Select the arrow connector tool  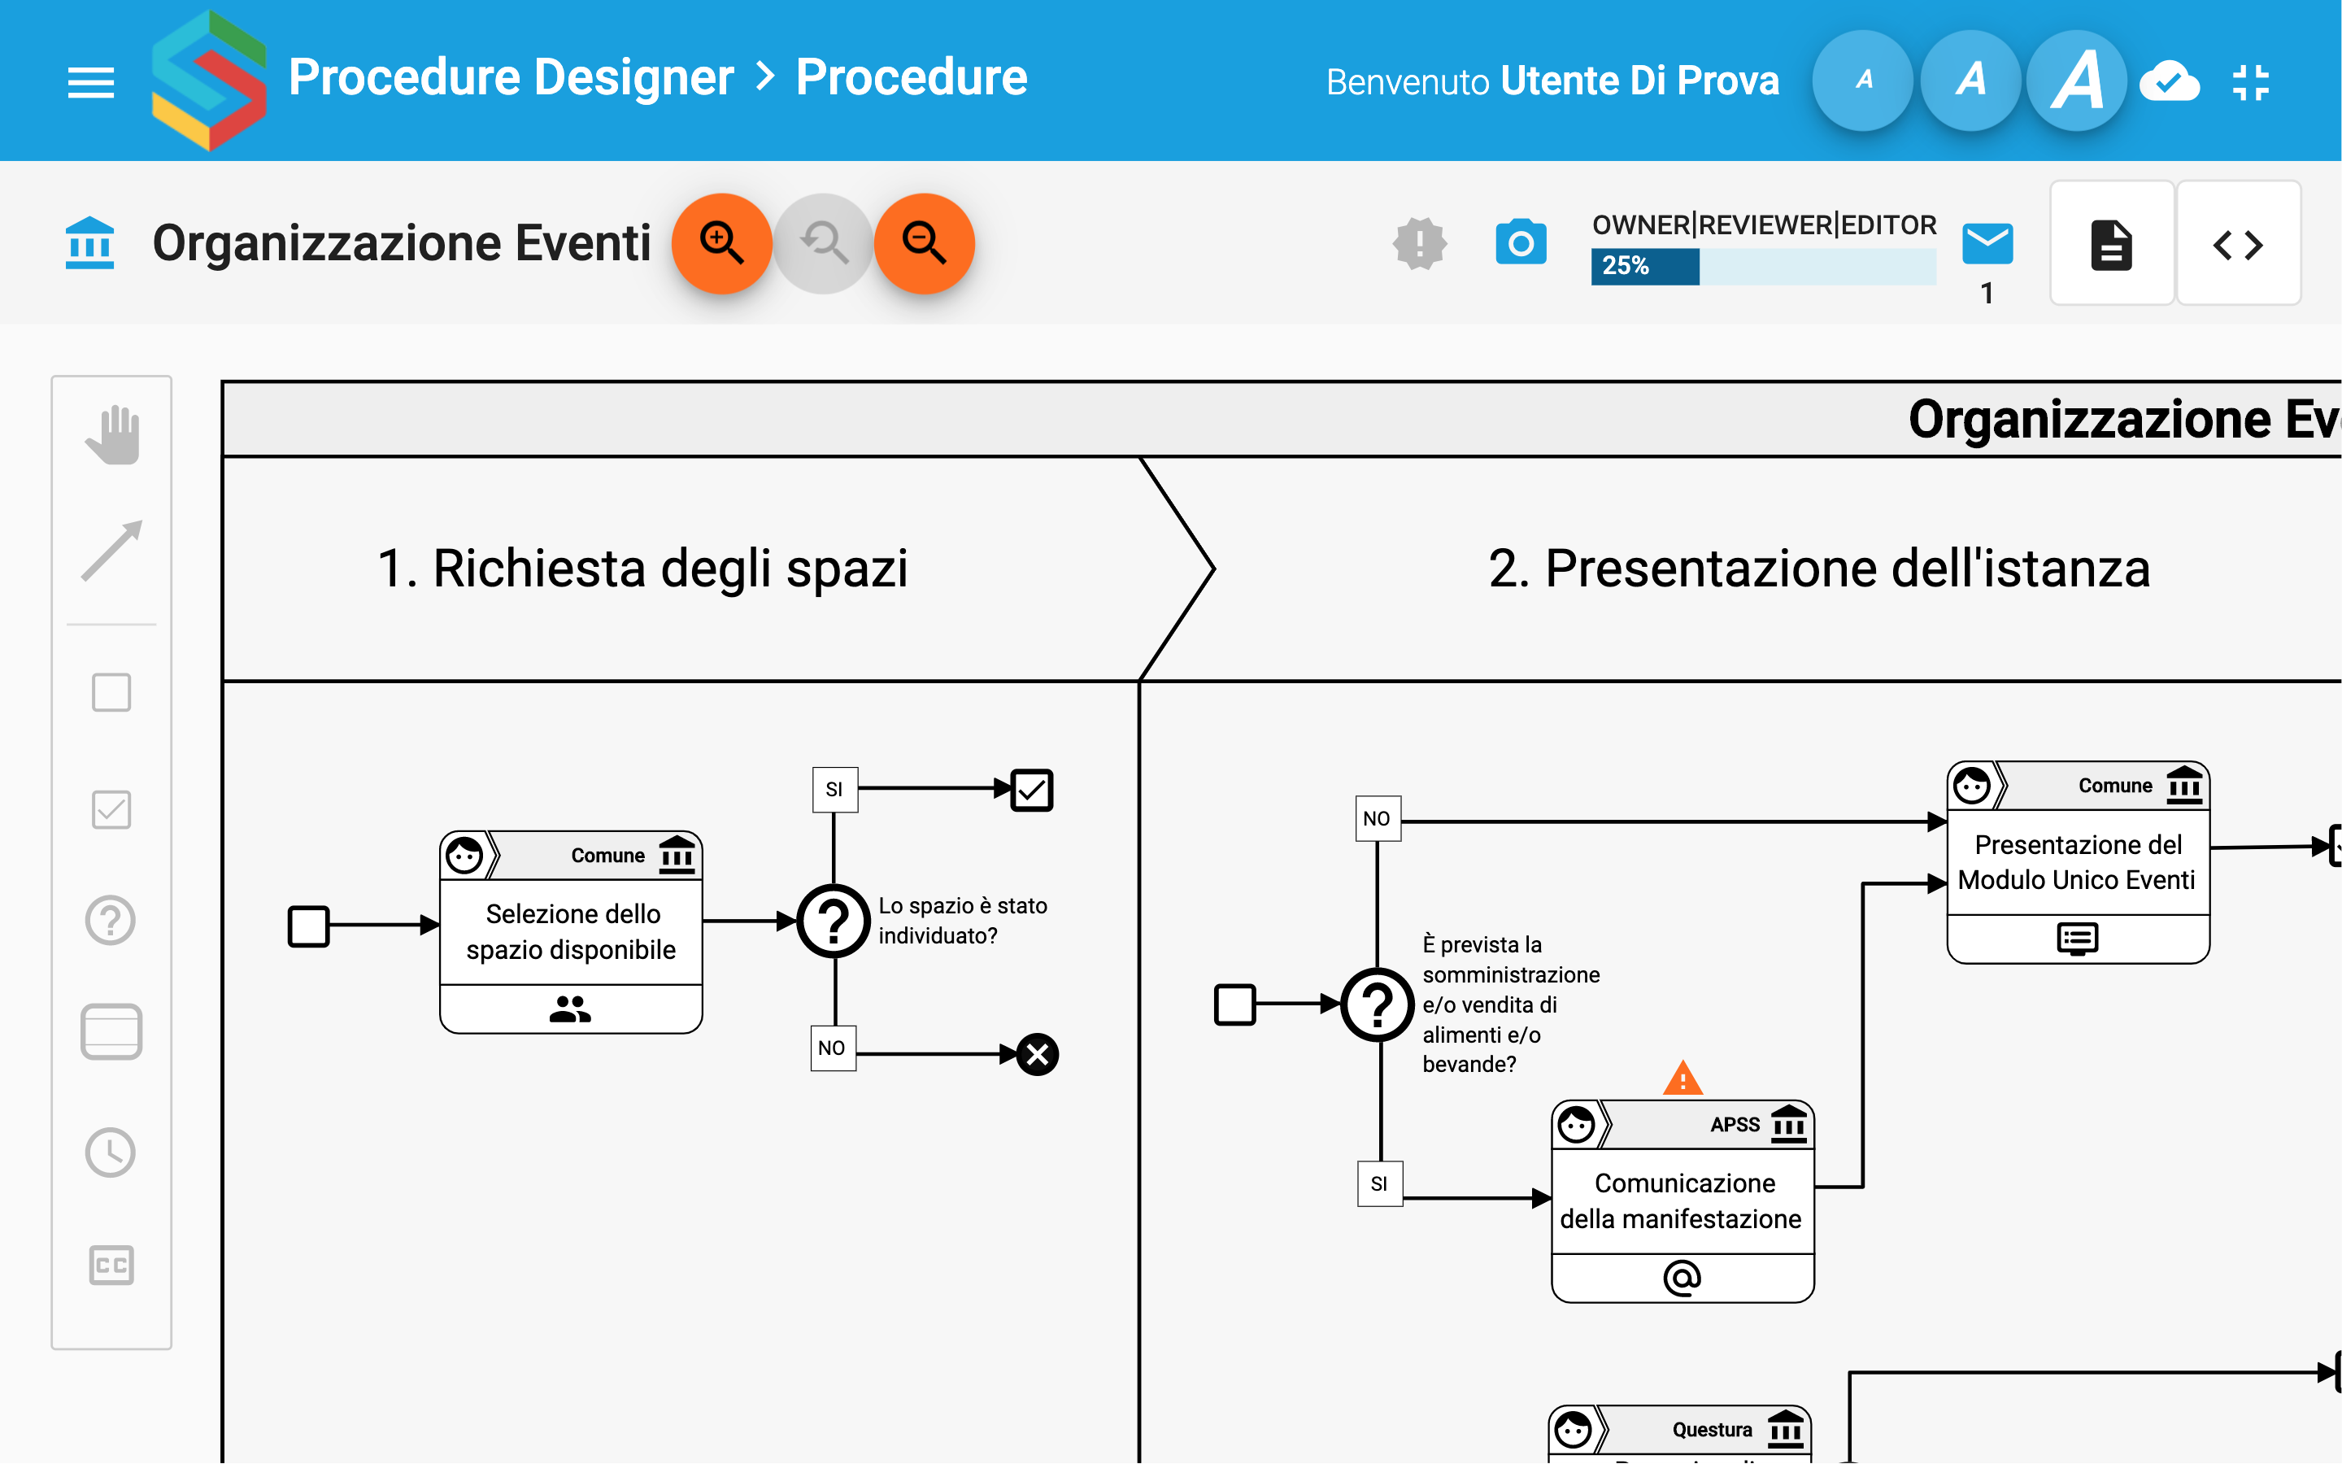point(112,550)
